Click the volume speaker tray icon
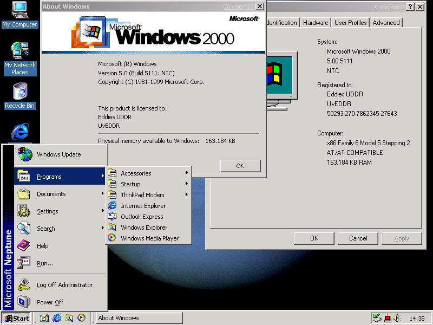The height and width of the screenshot is (325, 433). click(396, 318)
